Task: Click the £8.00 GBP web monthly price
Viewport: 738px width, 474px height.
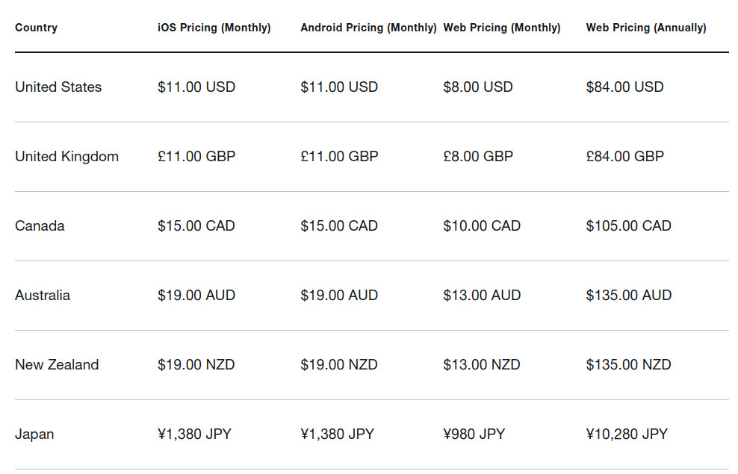Action: (478, 157)
